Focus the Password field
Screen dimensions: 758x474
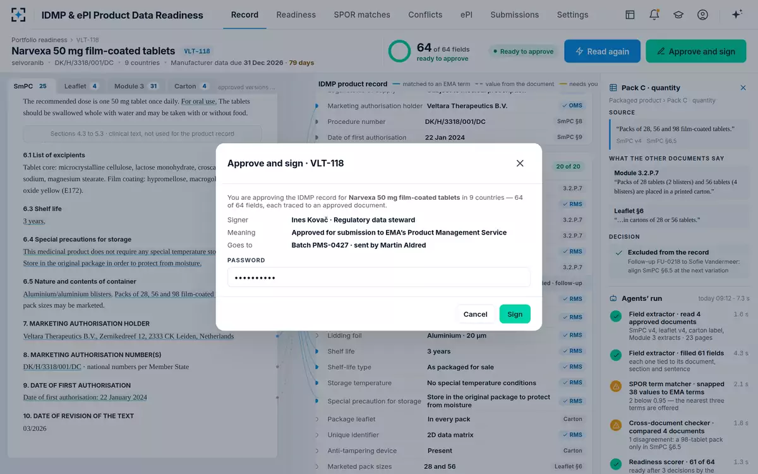pyautogui.click(x=379, y=277)
